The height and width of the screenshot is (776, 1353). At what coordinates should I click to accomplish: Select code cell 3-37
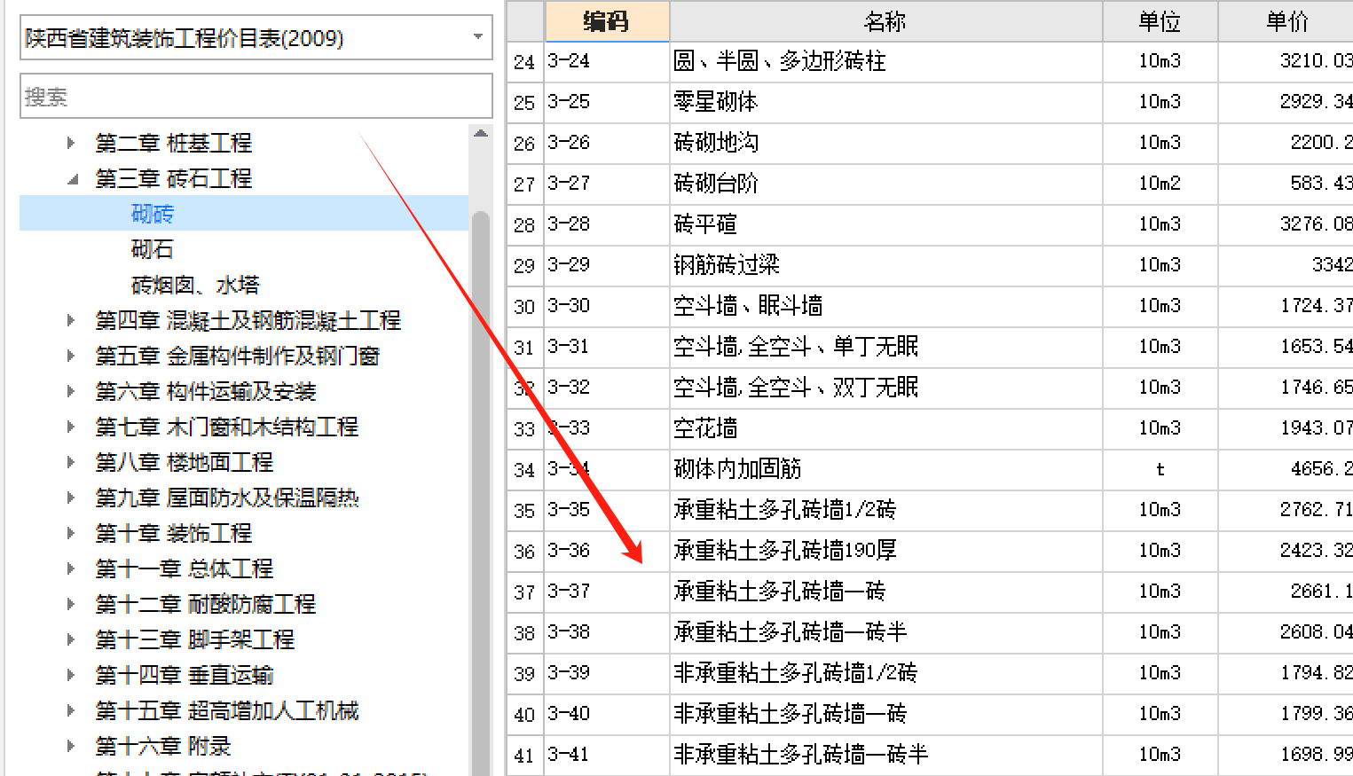pyautogui.click(x=607, y=592)
